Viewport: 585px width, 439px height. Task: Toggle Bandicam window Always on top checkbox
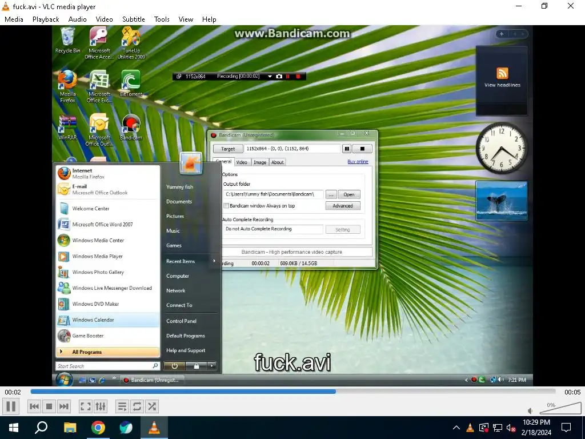(226, 206)
